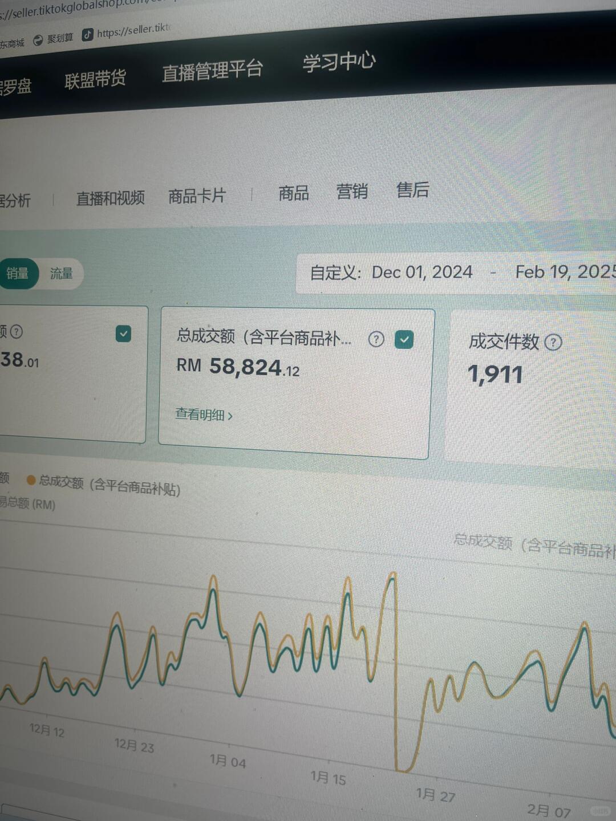Switch to the 售后 tab
616x821 pixels.
click(412, 190)
